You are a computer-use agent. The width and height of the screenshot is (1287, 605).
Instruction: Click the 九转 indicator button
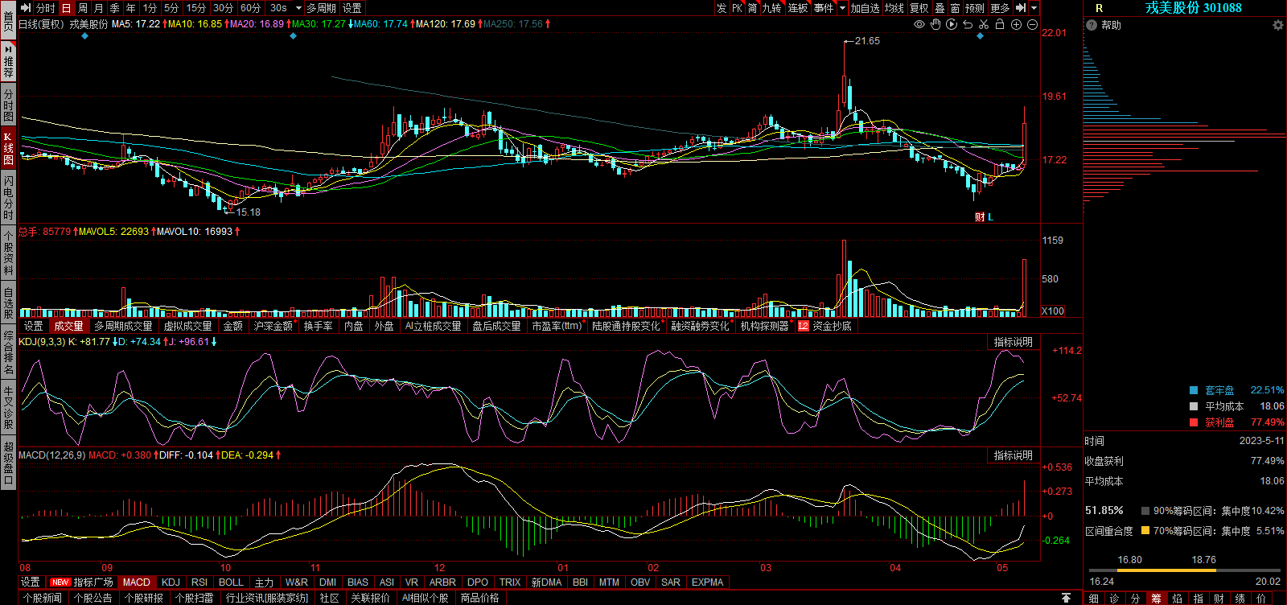pyautogui.click(x=771, y=8)
